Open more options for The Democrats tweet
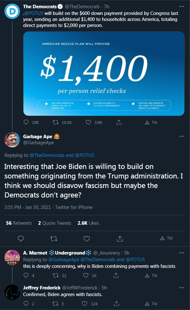 181,7
